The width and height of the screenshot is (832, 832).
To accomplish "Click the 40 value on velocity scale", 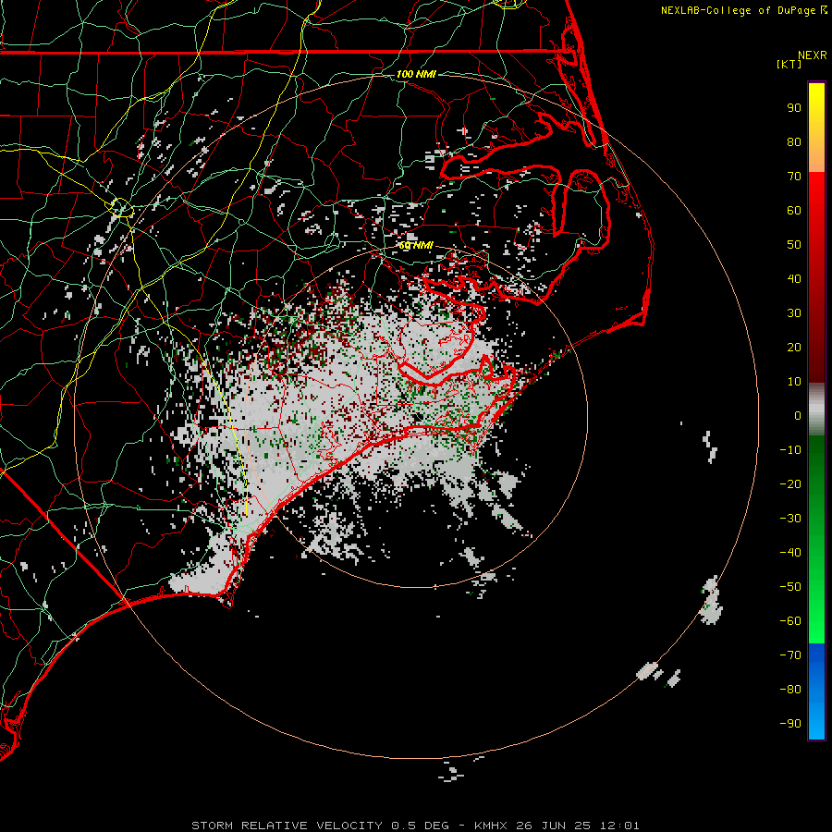I will (x=794, y=278).
